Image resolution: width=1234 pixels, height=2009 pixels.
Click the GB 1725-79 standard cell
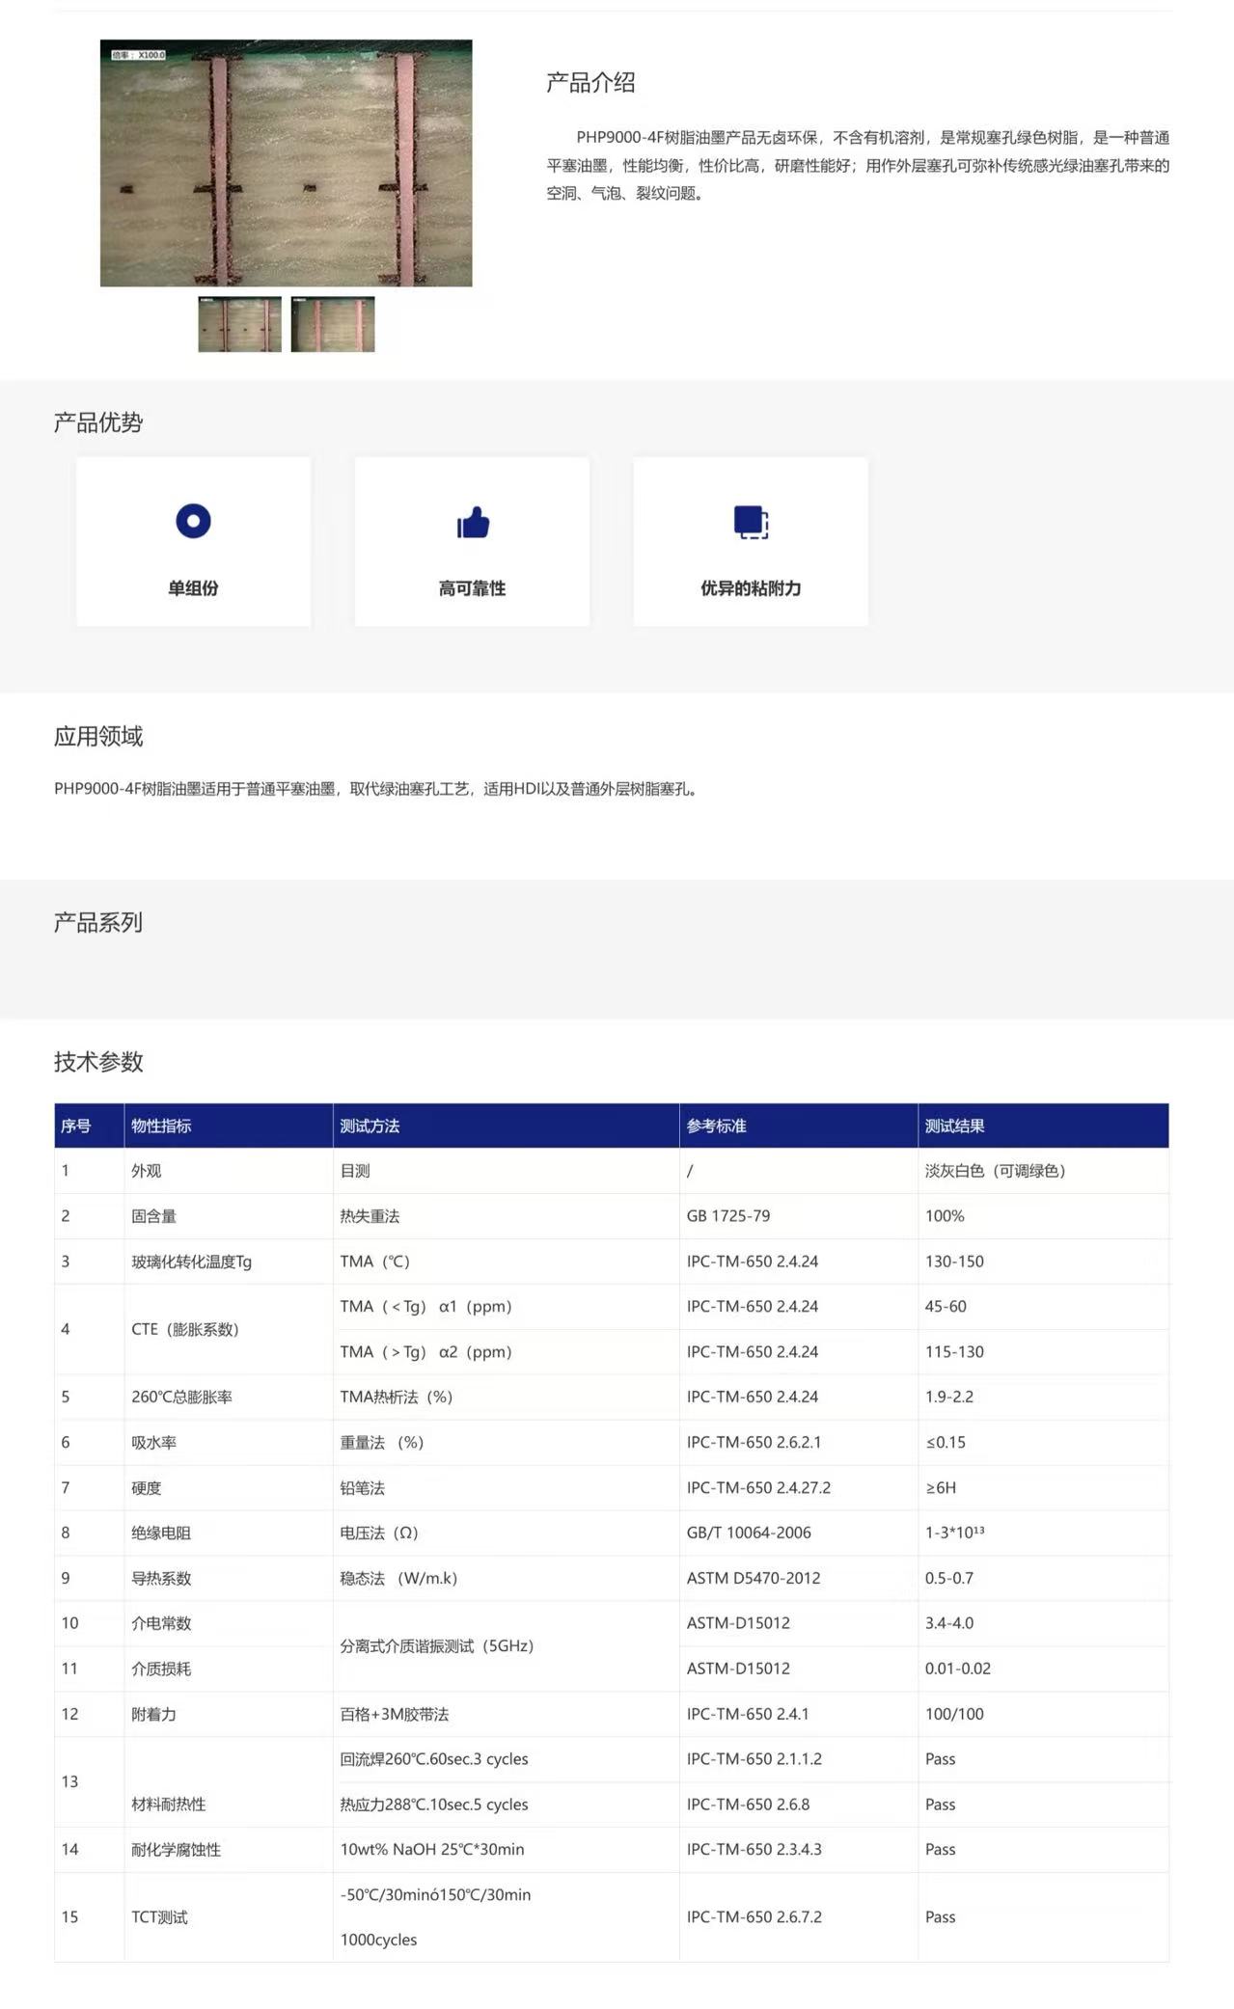click(728, 1216)
